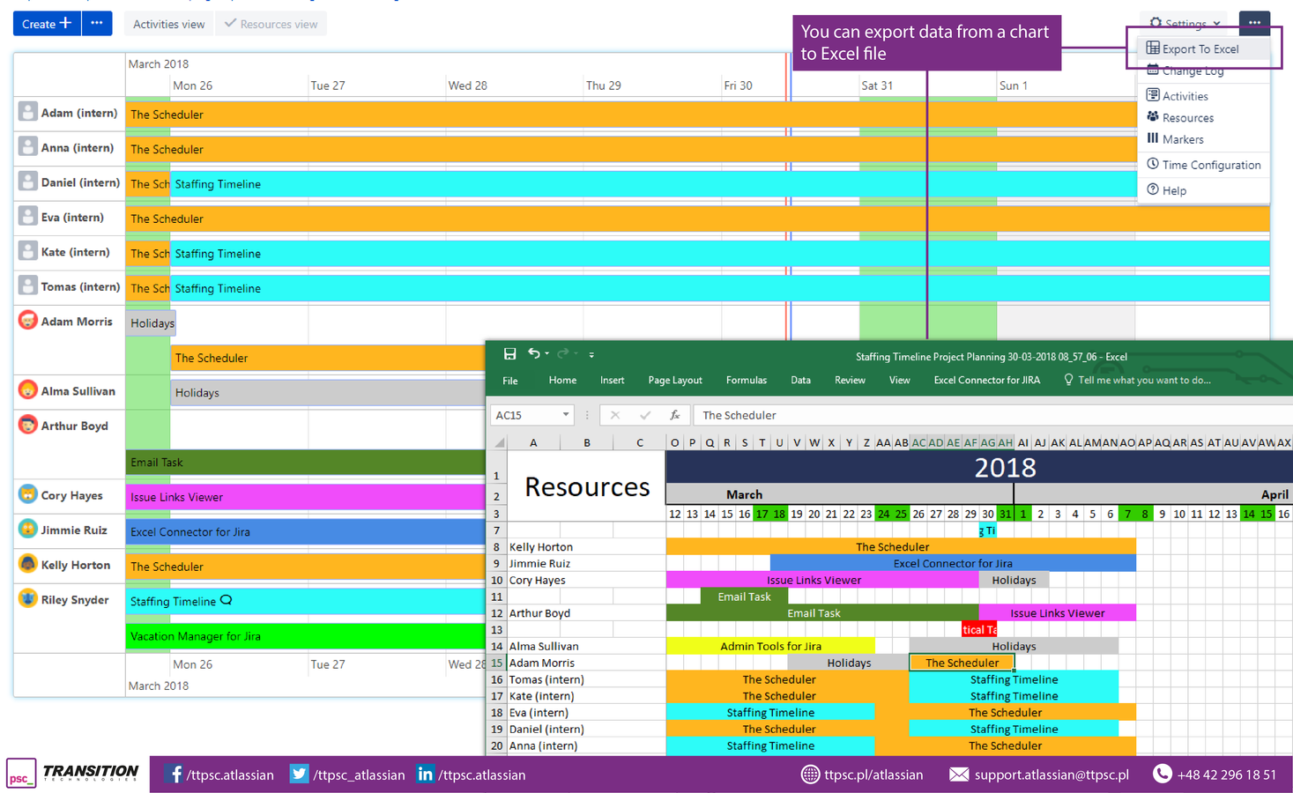This screenshot has width=1293, height=793.
Task: Click the Name Box showing AC15
Action: pos(524,415)
